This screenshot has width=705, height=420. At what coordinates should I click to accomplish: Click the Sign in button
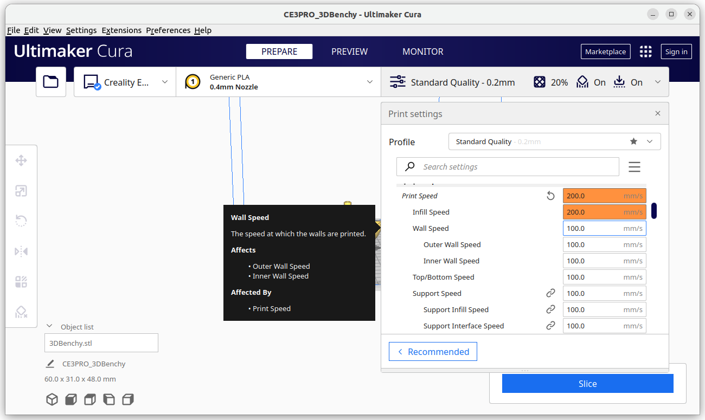(x=676, y=51)
